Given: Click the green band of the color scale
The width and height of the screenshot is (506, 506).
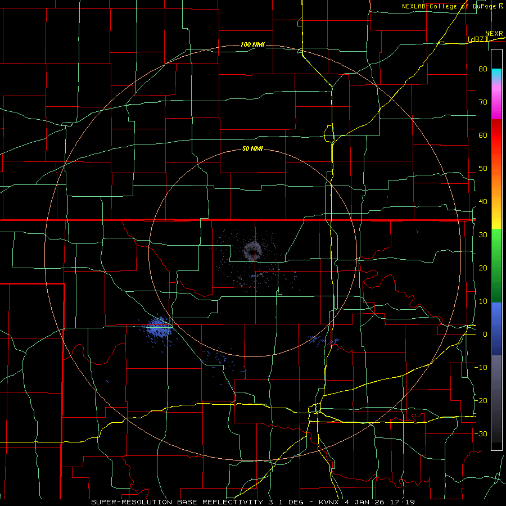Looking at the screenshot, I should (x=496, y=265).
